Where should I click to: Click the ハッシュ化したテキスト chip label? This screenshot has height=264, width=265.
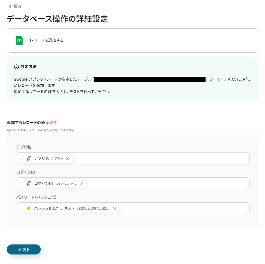point(72,208)
